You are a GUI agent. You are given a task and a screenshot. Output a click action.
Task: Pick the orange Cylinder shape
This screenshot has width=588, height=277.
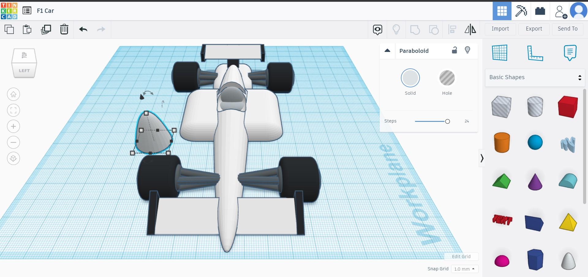coord(502,142)
